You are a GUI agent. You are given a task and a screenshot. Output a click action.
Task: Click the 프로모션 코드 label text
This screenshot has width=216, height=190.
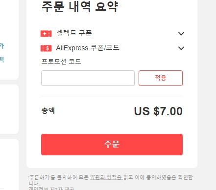pos(61,62)
